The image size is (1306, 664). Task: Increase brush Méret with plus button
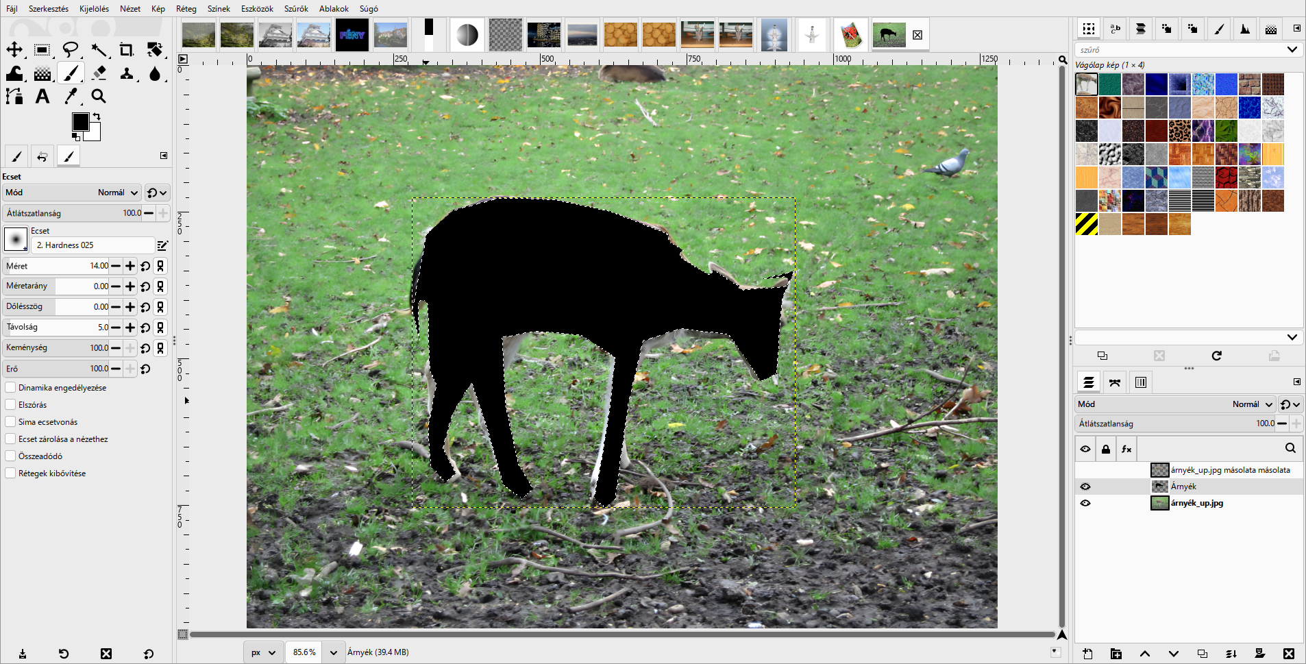point(130,266)
